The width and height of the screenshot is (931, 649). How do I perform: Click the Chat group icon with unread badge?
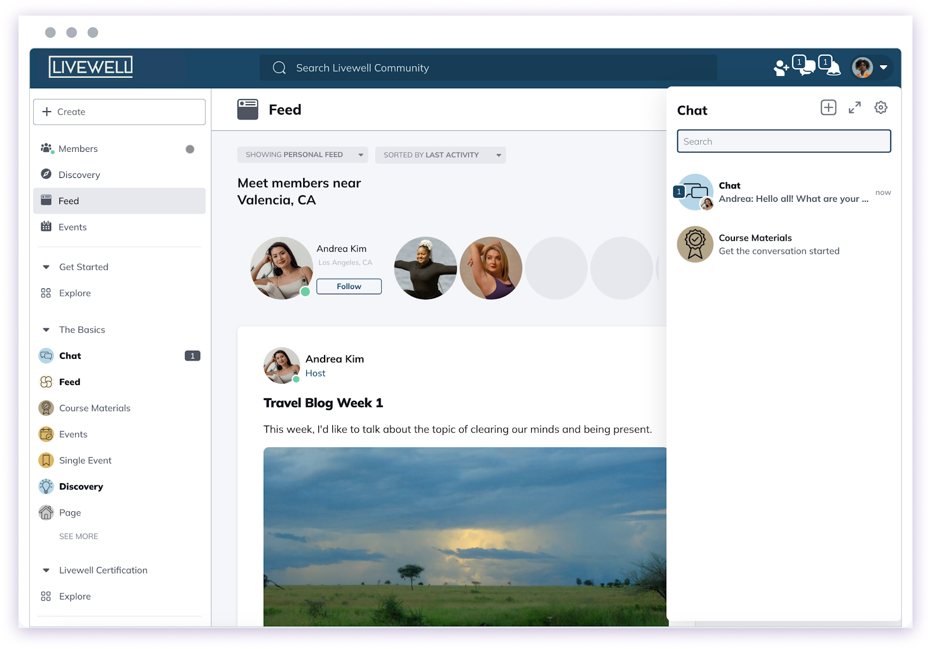coord(694,192)
